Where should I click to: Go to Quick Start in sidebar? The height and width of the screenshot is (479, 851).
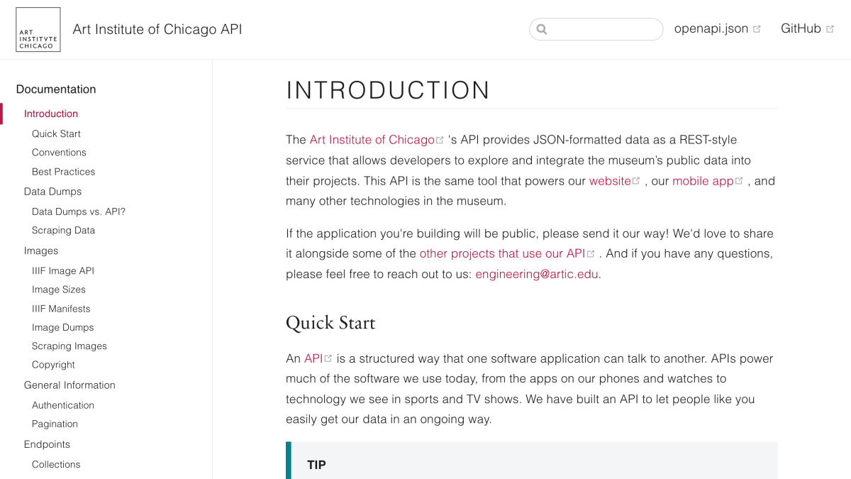pos(56,133)
